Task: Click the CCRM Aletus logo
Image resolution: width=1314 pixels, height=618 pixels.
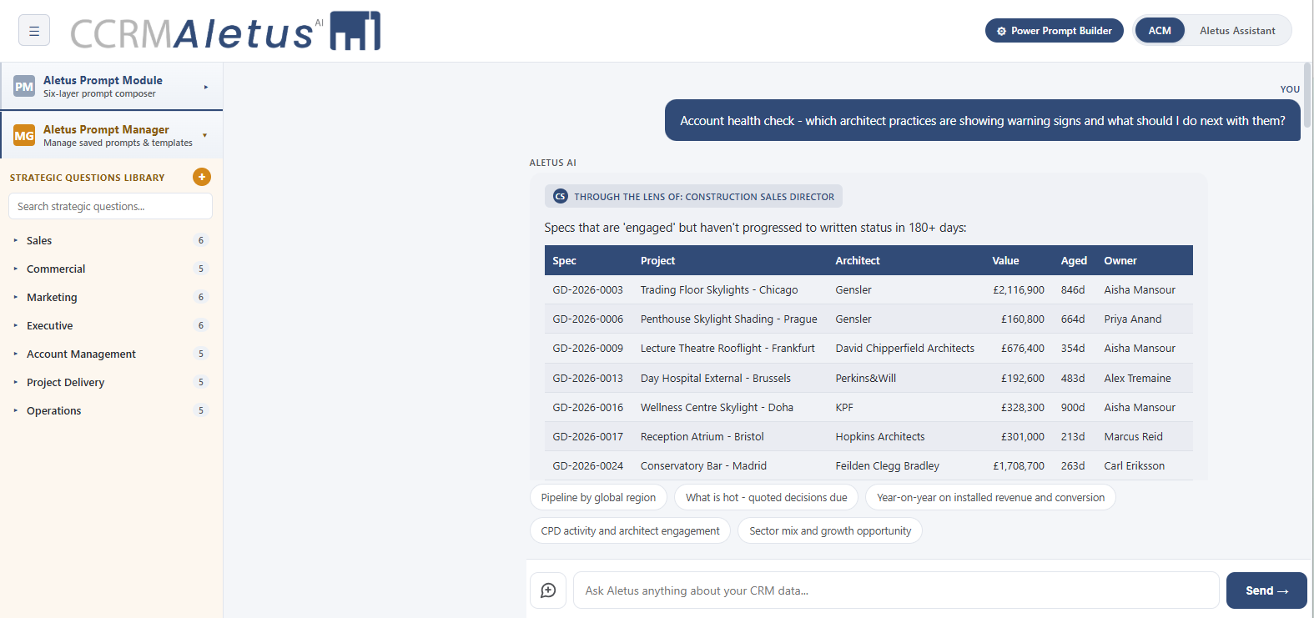Action: pos(225,31)
